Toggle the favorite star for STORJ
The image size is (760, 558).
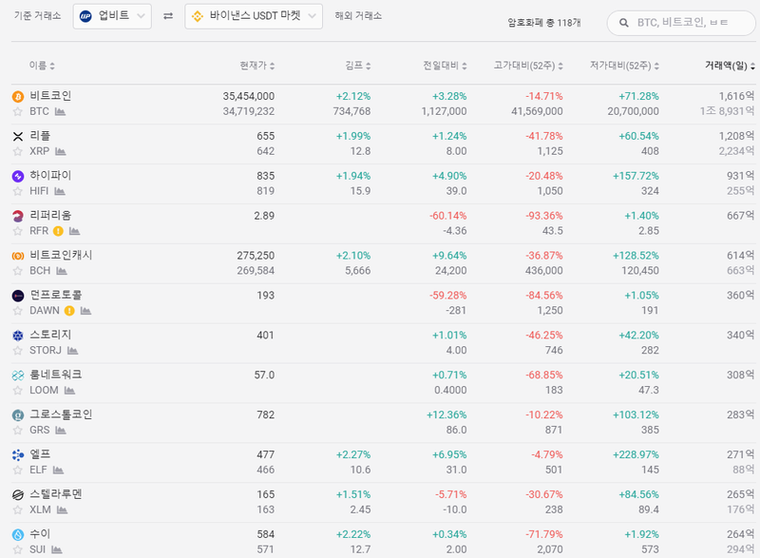(x=18, y=351)
